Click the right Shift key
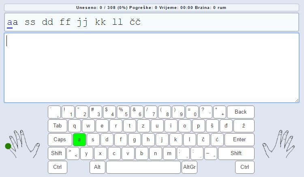Screen dimensions: 304x177 point(236,153)
